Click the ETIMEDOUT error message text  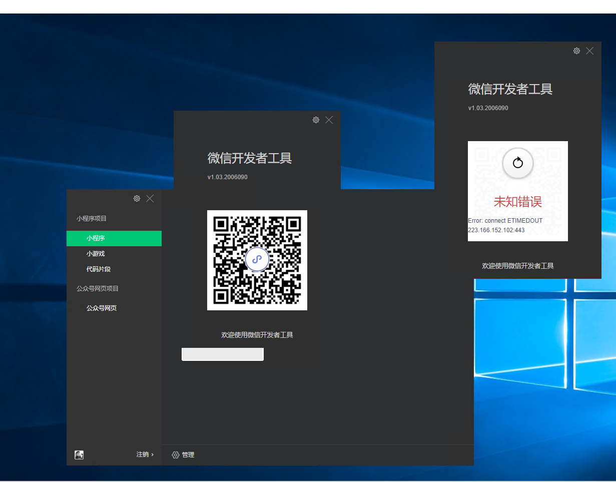coord(505,225)
